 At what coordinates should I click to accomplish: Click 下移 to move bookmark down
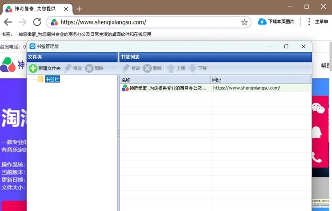click(198, 68)
